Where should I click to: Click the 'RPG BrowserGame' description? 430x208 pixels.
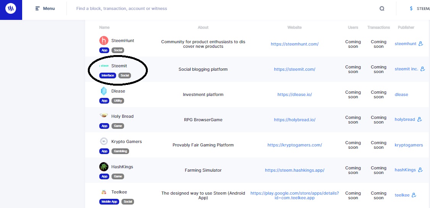(203, 120)
